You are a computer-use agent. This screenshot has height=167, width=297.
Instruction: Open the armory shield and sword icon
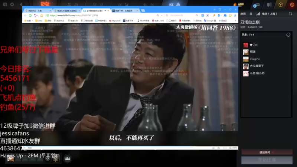(x=269, y=4)
